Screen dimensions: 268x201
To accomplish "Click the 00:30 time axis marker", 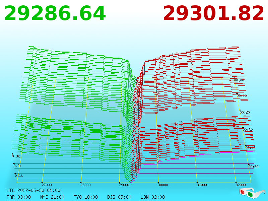I will (248, 130).
